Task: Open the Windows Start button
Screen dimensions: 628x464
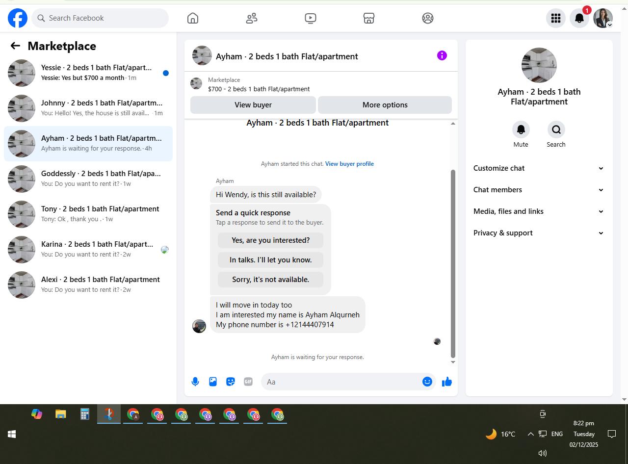Action: click(12, 434)
